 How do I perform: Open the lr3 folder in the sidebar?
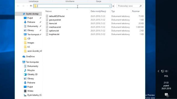point(28,47)
